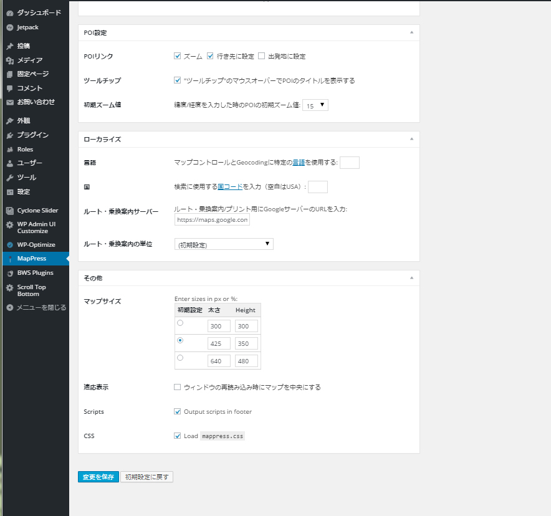
Task: Click the Dashboard gauge icon in sidebar
Action: coord(9,13)
